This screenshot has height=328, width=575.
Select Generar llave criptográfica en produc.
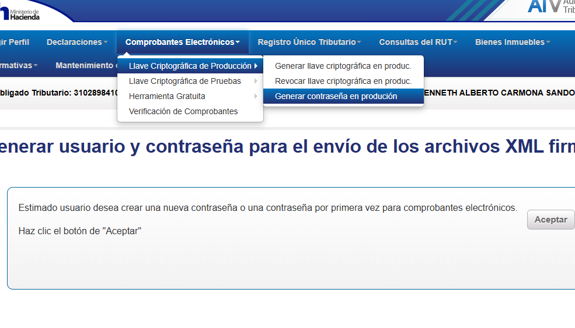[343, 66]
